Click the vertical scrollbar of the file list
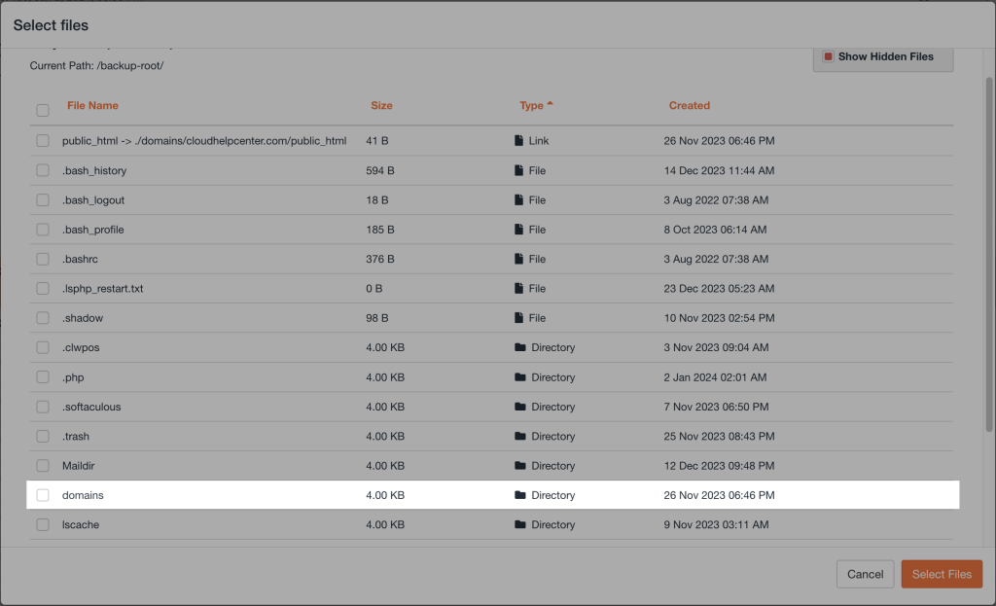This screenshot has height=606, width=996. click(x=989, y=253)
